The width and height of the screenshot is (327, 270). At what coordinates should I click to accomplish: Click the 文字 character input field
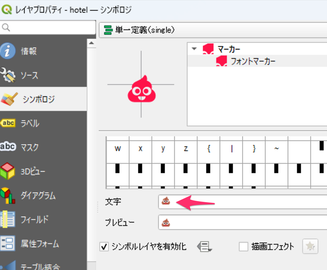(x=243, y=202)
